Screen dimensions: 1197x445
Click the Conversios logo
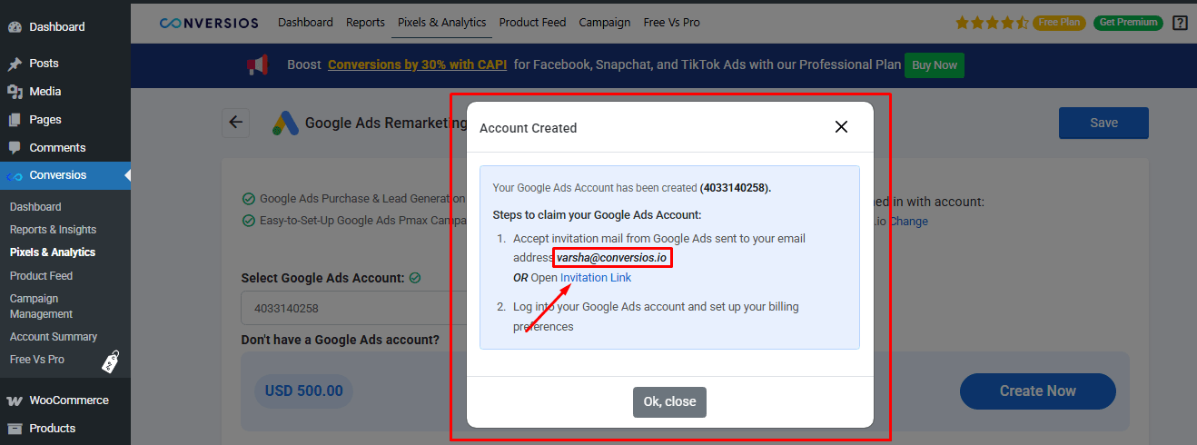(208, 22)
